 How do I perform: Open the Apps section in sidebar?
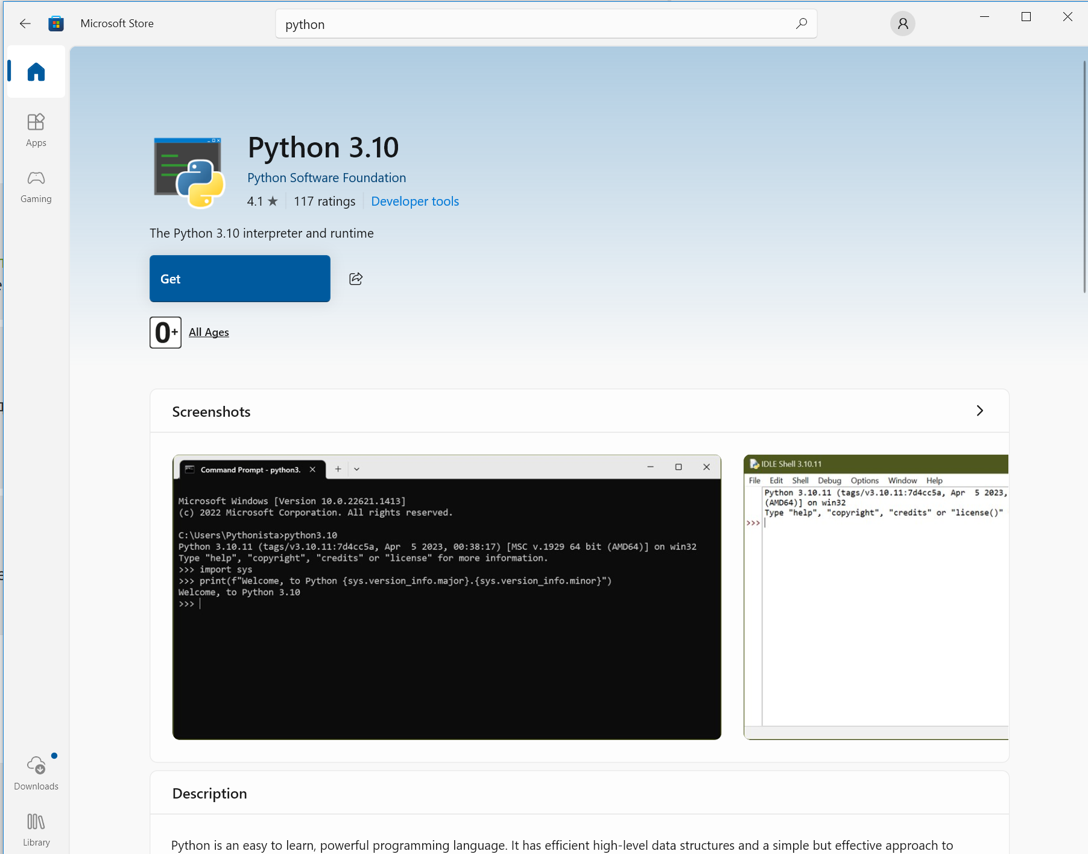[x=36, y=130]
